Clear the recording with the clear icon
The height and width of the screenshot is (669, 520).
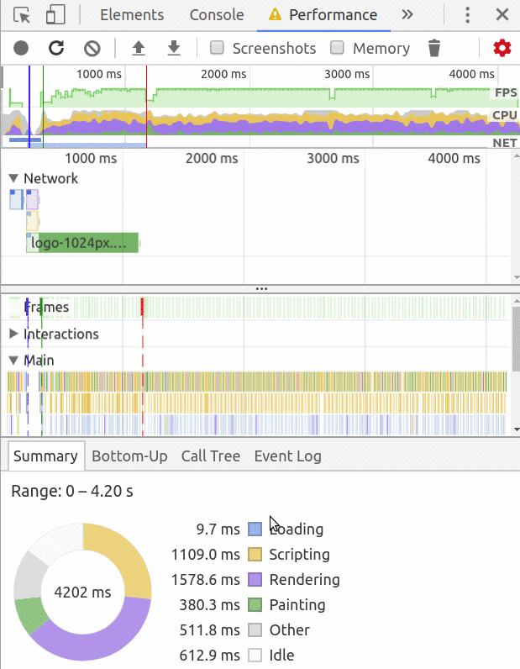point(92,48)
